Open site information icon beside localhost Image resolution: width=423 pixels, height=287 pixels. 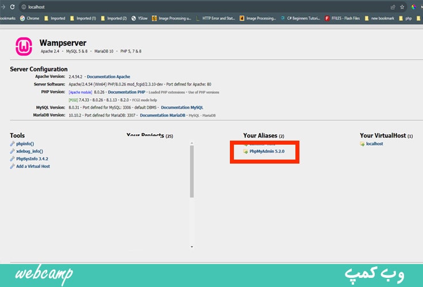tap(24, 7)
